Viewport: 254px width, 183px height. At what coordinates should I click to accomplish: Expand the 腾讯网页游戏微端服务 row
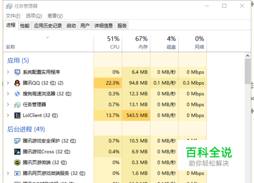[8, 173]
